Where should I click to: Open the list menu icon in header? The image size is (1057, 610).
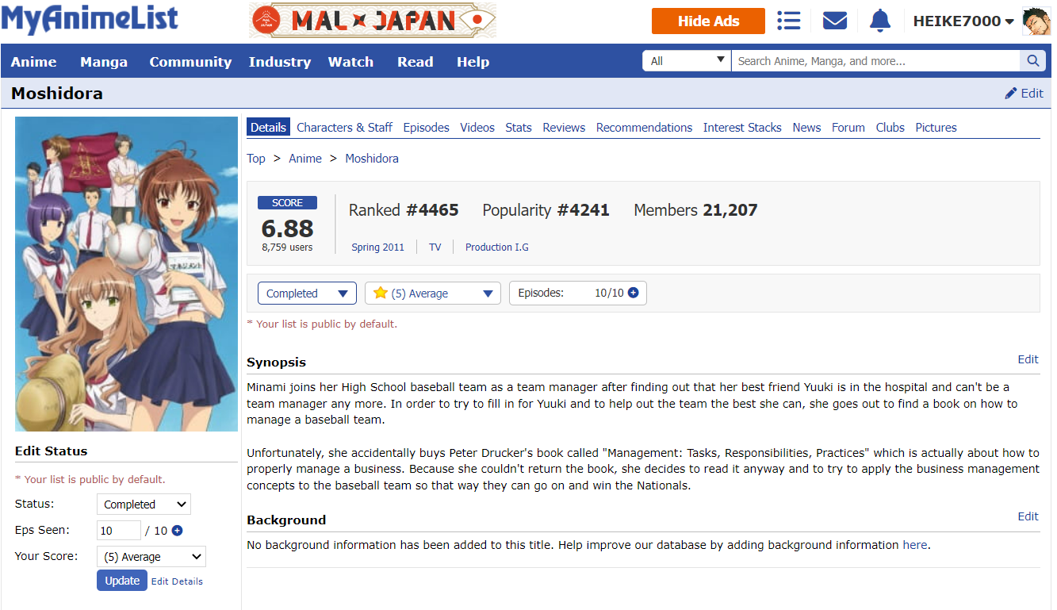(788, 21)
